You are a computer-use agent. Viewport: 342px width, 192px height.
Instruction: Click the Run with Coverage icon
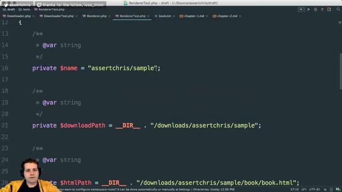322,10
